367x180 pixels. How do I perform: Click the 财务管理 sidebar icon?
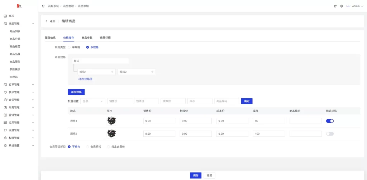5,107
